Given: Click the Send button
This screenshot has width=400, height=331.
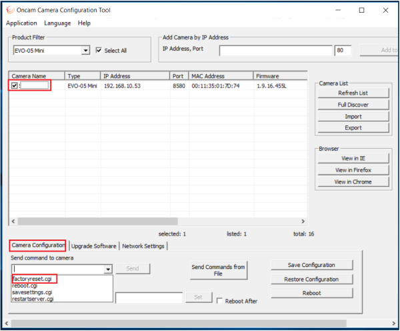Looking at the screenshot, I should coord(133,269).
